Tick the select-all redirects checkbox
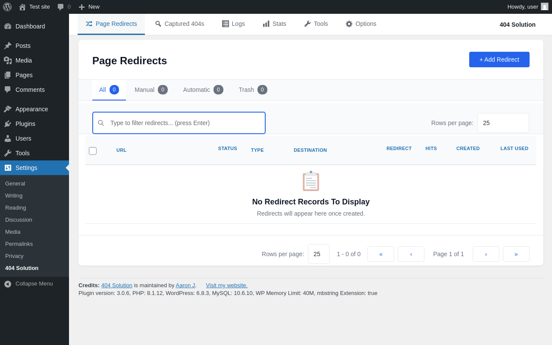 [x=93, y=151]
